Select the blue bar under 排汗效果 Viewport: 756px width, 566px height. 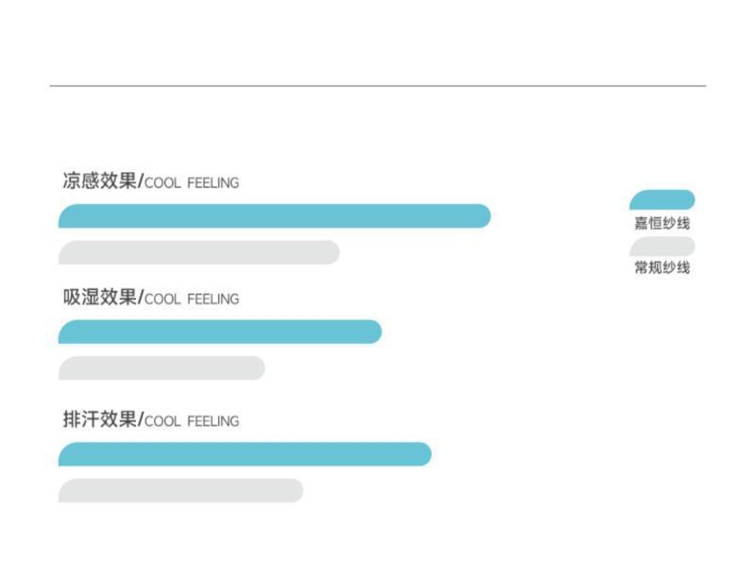click(x=245, y=455)
